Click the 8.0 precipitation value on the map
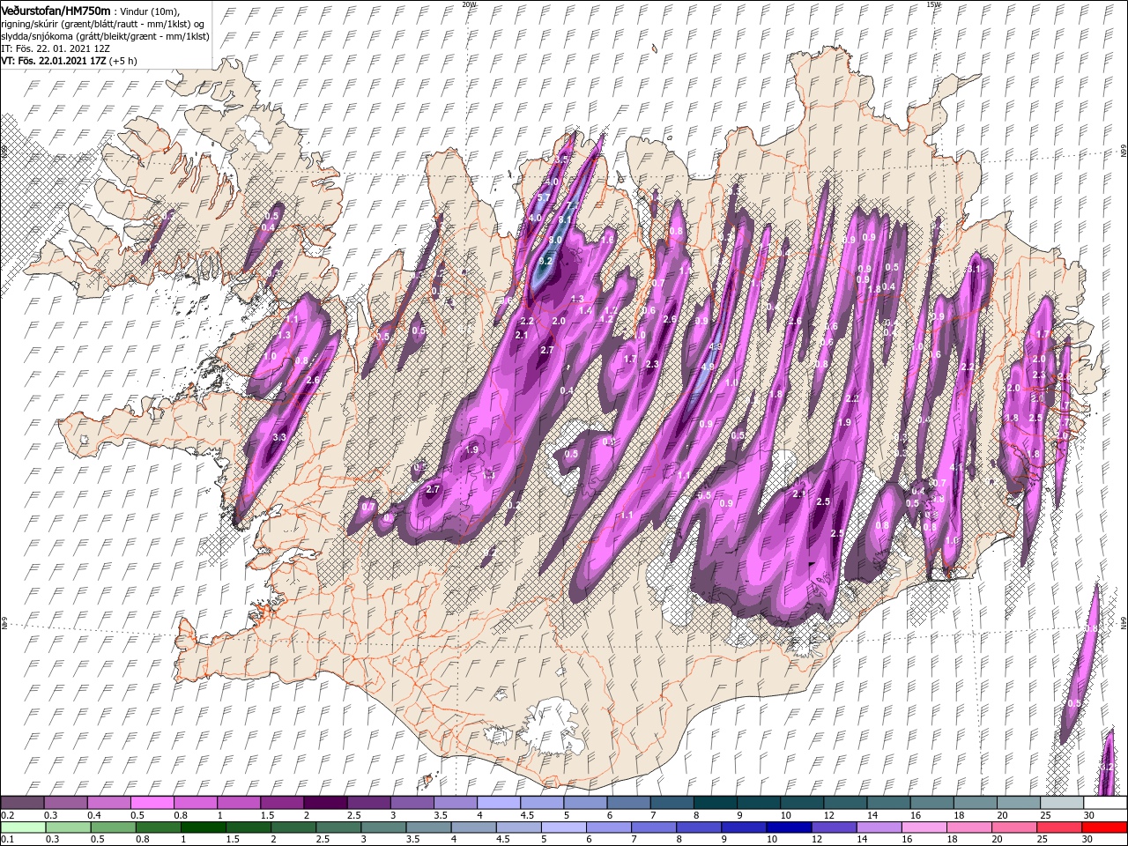Viewport: 1128px width, 846px height. [555, 240]
